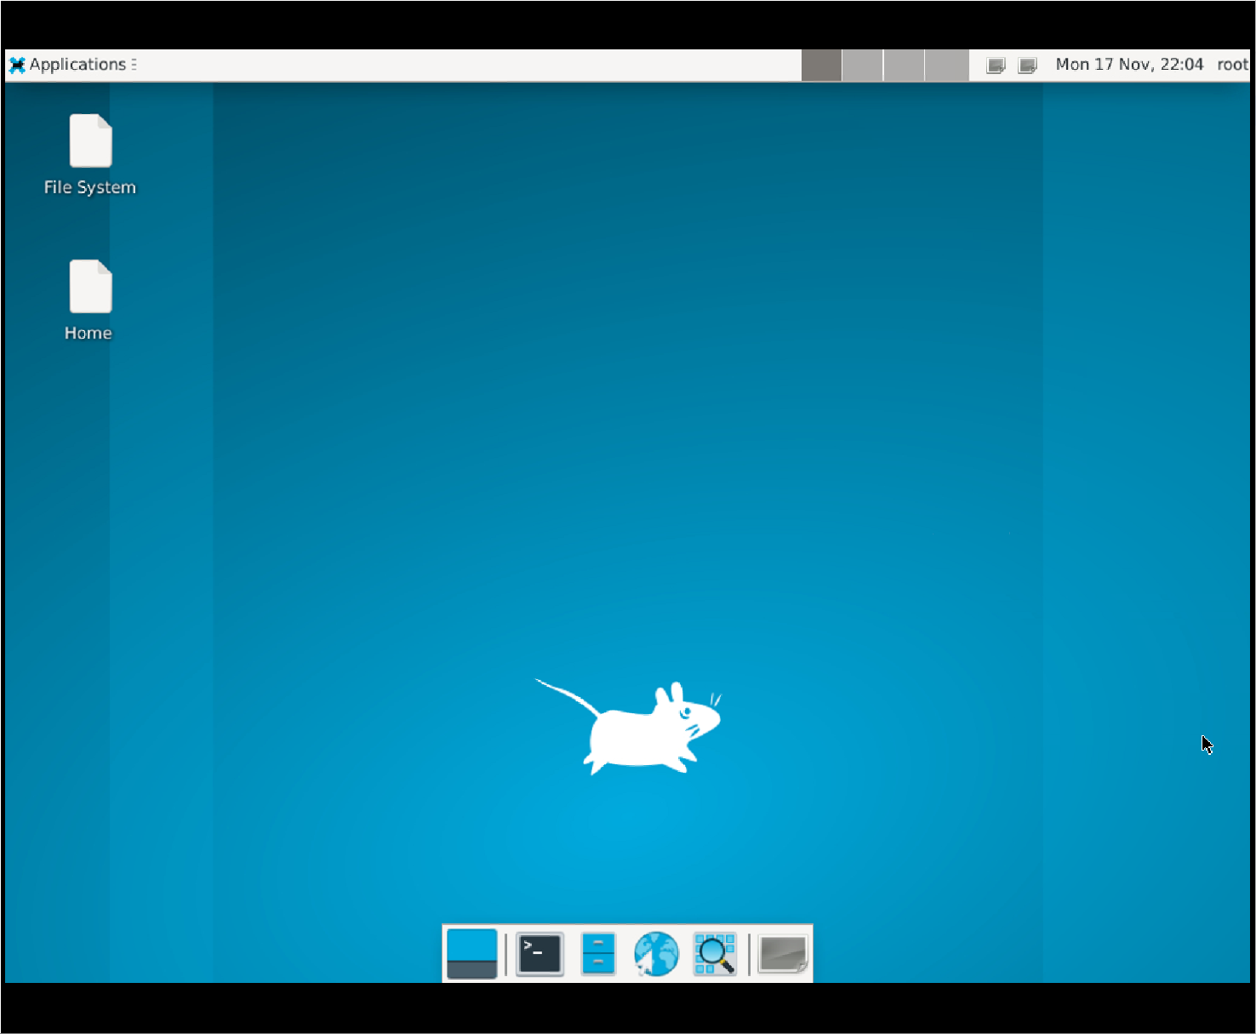Select the Home desktop icon
Viewport: 1256px width, 1034px height.
(88, 300)
